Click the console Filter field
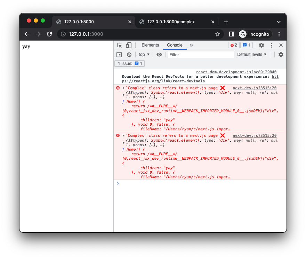This screenshot has height=258, width=306. tap(201, 55)
